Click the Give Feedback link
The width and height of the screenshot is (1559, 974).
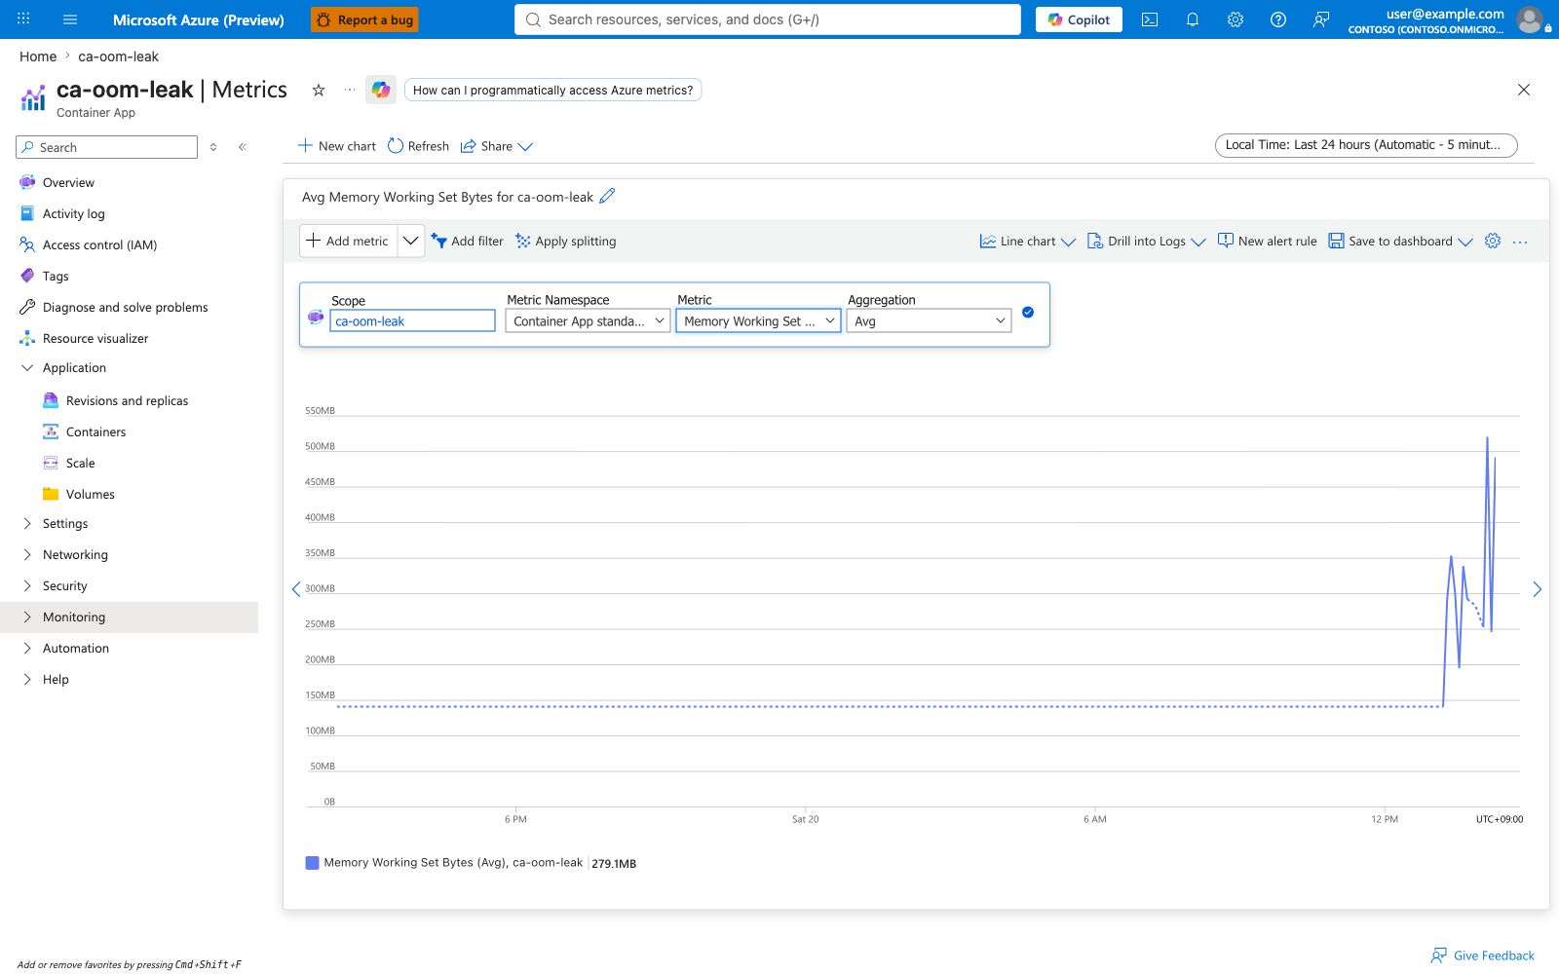(x=1483, y=955)
